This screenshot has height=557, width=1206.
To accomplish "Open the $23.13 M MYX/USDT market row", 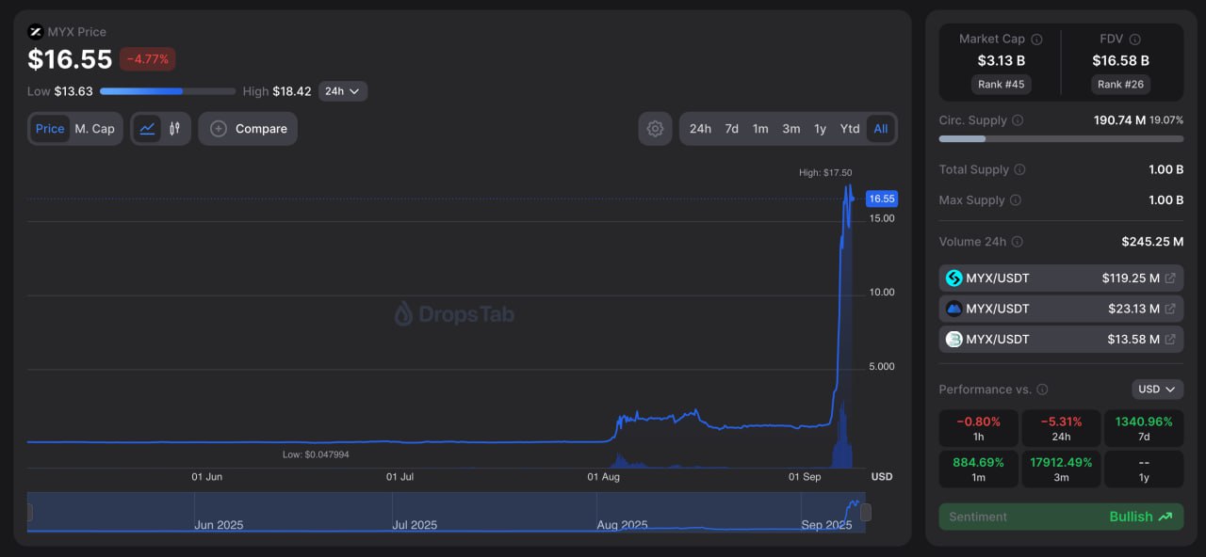I will pos(1061,309).
